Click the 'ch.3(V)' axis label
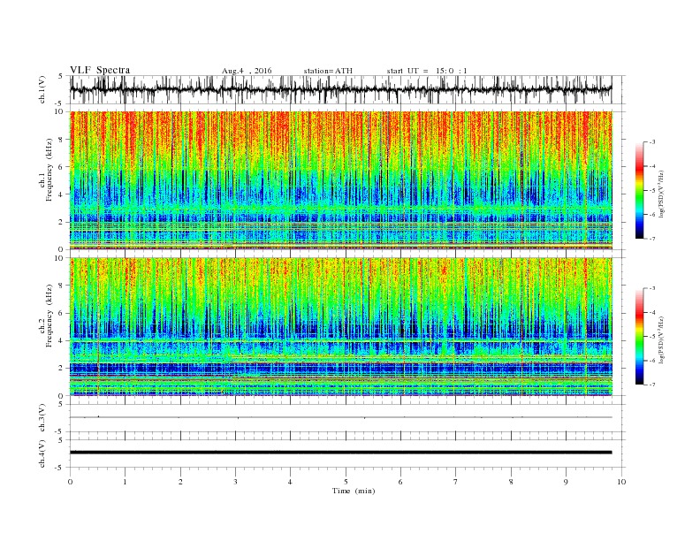700x541 pixels. click(x=42, y=418)
